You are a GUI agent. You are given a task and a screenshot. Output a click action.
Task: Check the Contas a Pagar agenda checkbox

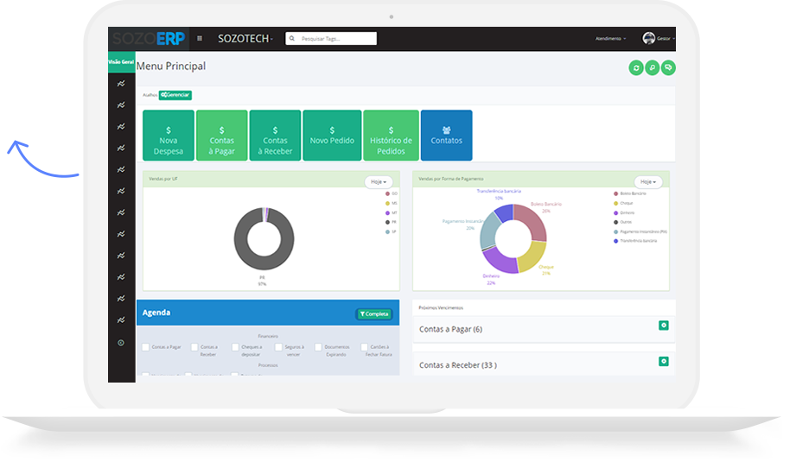pos(146,347)
